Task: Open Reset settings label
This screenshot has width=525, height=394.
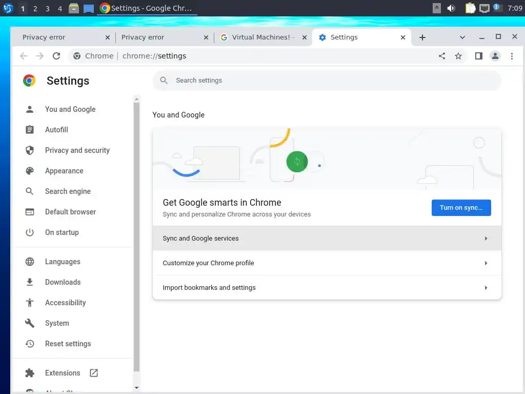Action: point(68,344)
